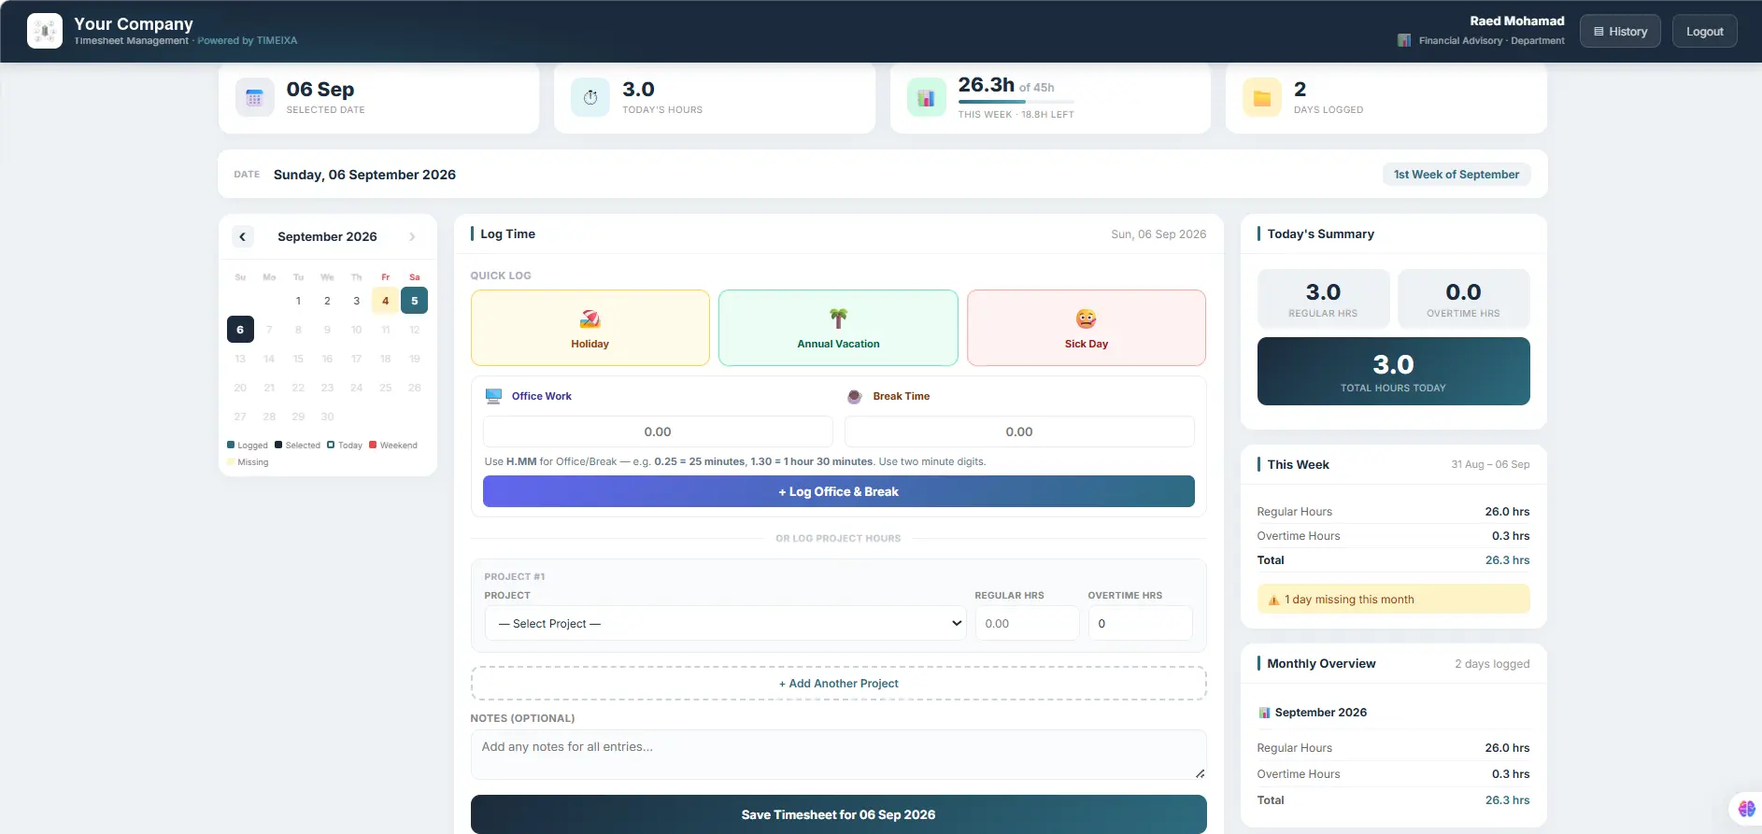The height and width of the screenshot is (834, 1762).
Task: Click the Overtime Hrs input for Project #1
Action: click(1140, 623)
